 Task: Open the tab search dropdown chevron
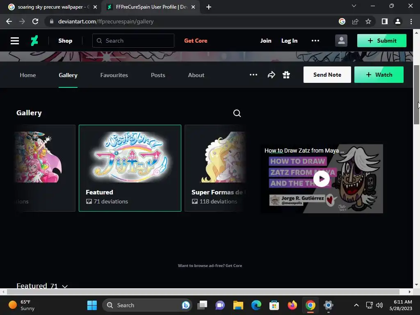pos(354,6)
